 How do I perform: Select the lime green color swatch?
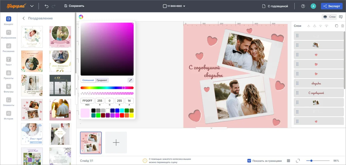[98, 115]
